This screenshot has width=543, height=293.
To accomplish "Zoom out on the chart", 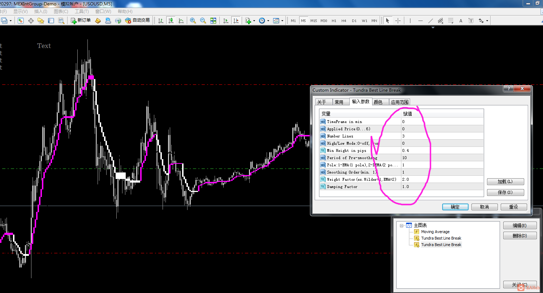I will click(203, 21).
